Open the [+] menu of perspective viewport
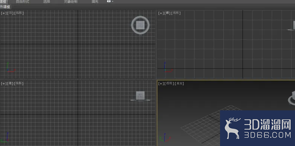 [x=161, y=83]
